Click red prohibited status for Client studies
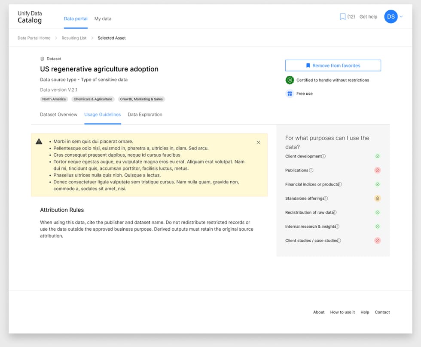This screenshot has height=347, width=421. click(x=377, y=241)
